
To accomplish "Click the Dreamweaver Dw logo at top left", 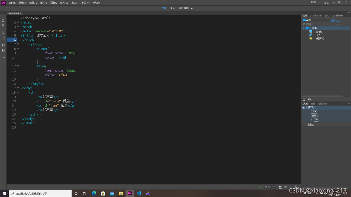I will point(3,2).
